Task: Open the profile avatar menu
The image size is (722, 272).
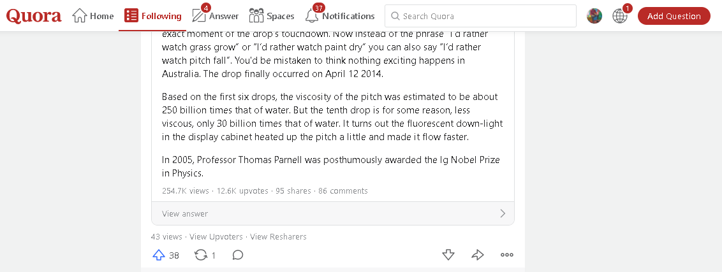Action: (x=594, y=16)
